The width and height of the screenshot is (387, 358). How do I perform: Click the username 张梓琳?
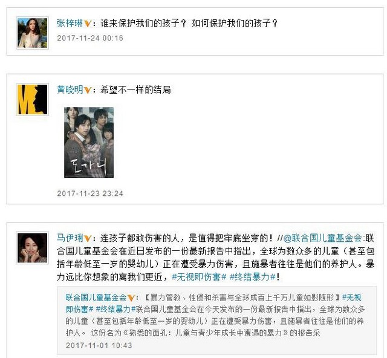[x=70, y=23]
